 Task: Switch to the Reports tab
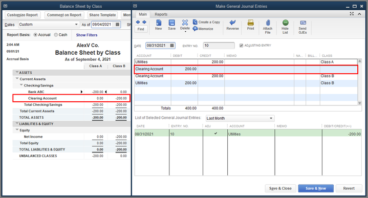point(161,14)
